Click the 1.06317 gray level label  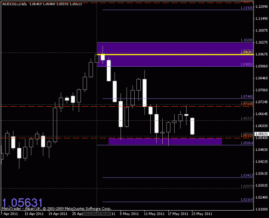click(x=247, y=118)
